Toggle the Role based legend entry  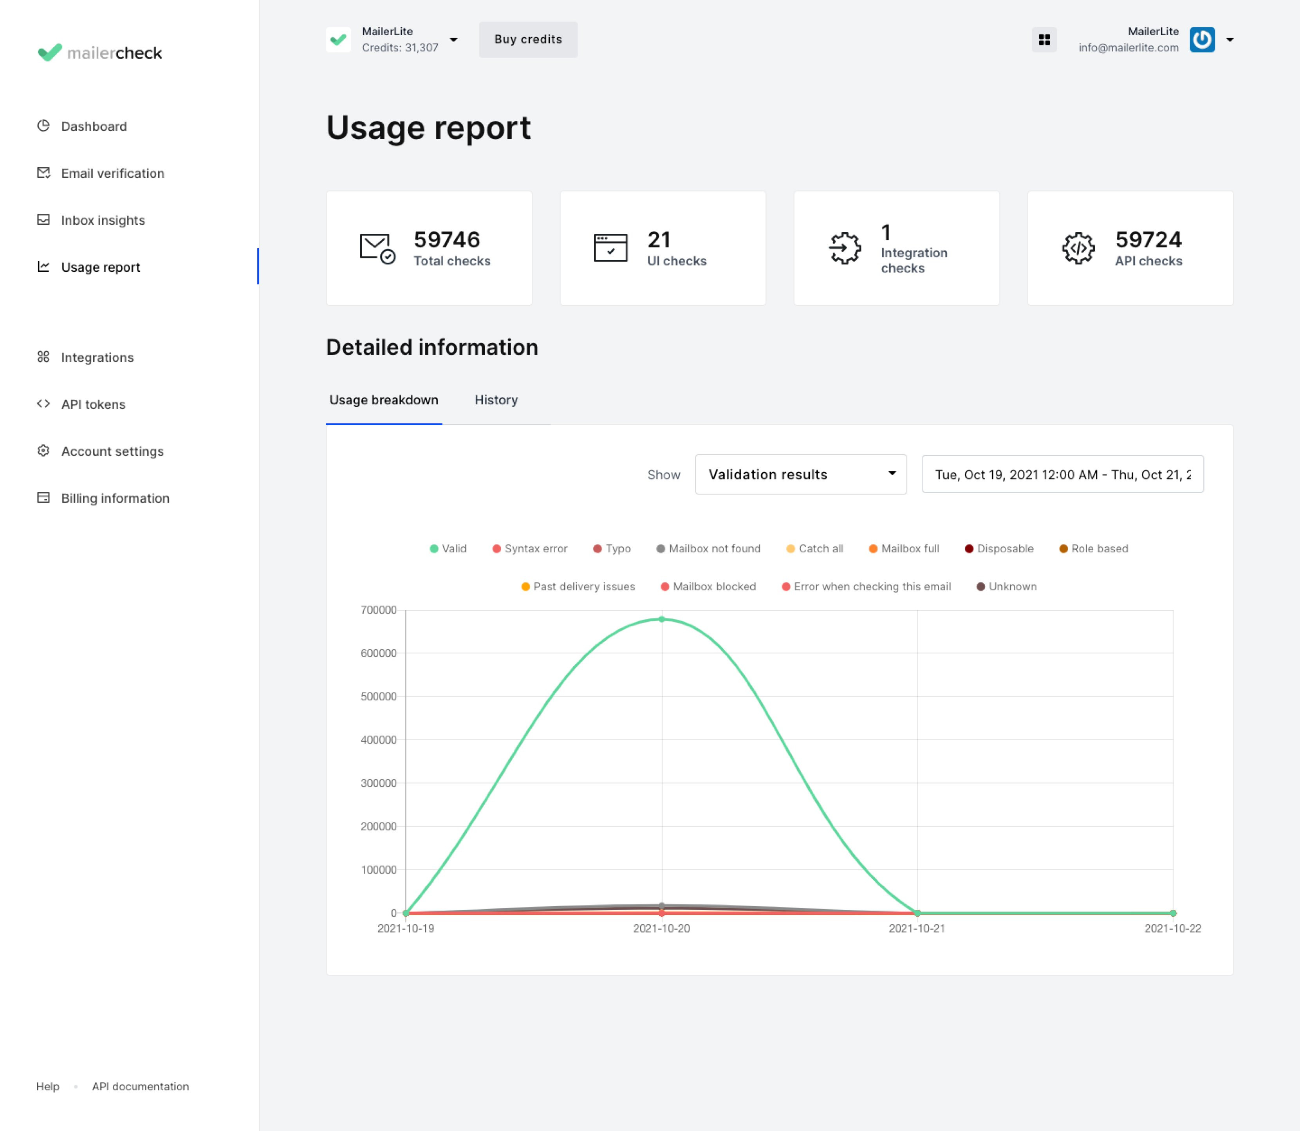click(1094, 548)
